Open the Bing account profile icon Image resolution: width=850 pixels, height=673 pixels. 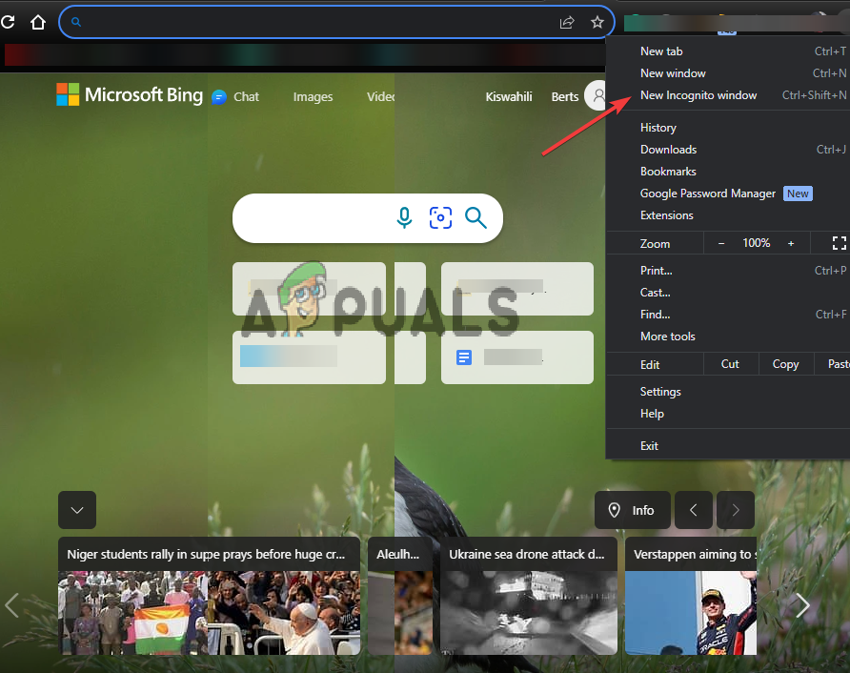pyautogui.click(x=597, y=95)
